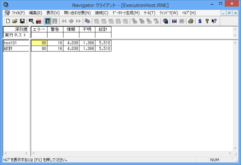Open the 問い合わせ表(N) menu
The height and width of the screenshot is (165, 241).
pos(77,13)
